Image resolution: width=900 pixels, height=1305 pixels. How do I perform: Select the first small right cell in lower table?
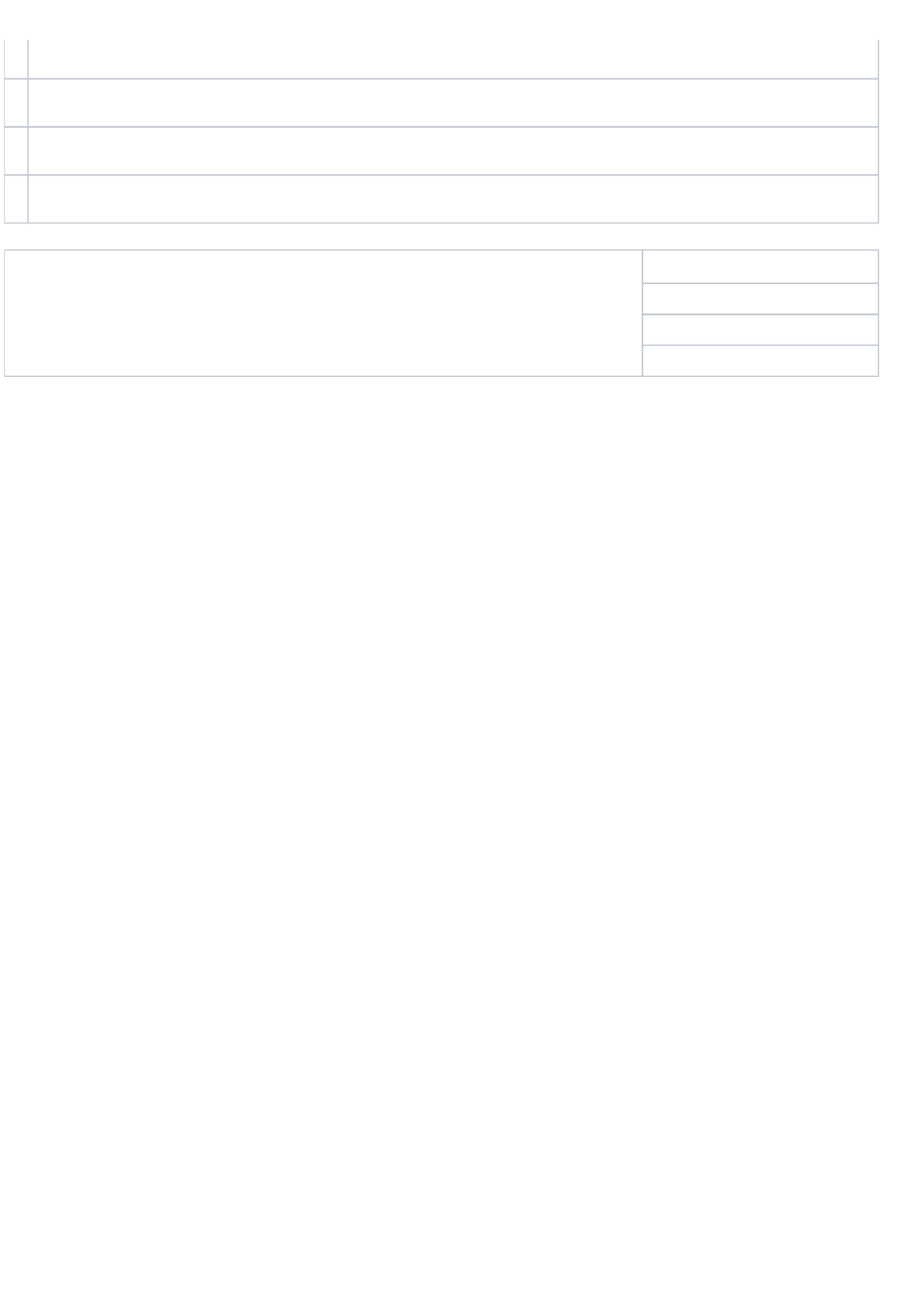click(761, 267)
